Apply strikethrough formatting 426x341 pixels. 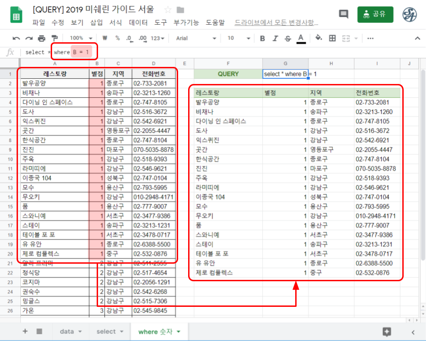(287, 38)
